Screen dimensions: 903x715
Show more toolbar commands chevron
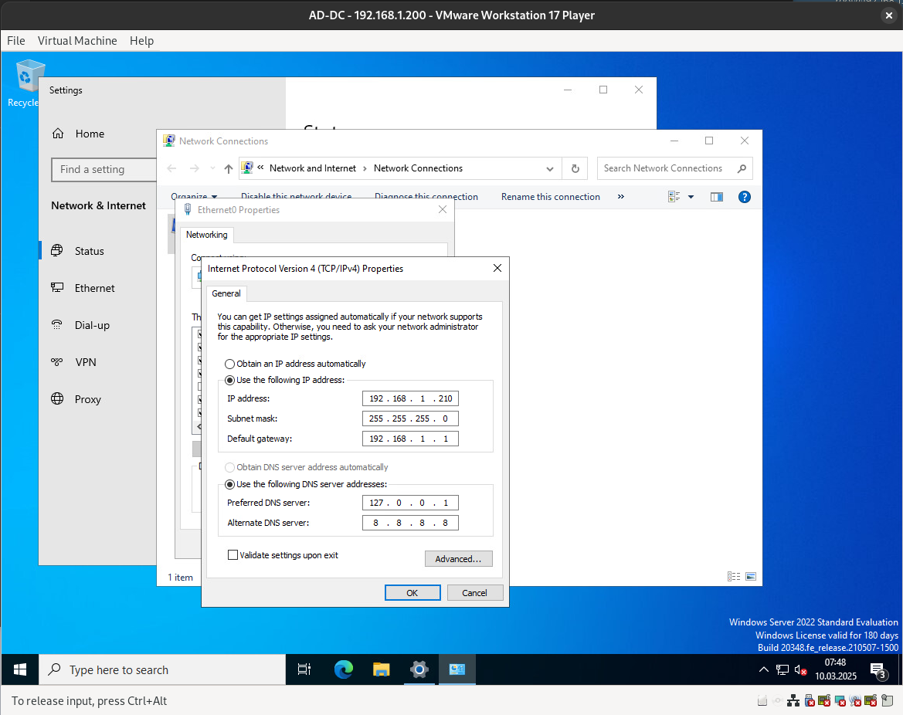(620, 197)
